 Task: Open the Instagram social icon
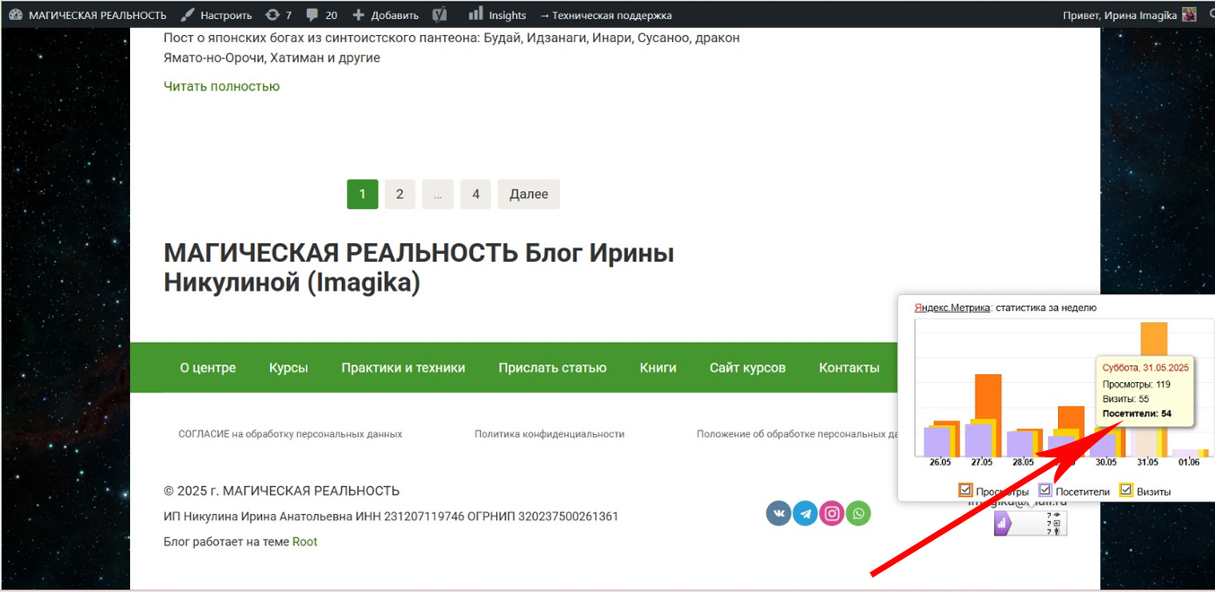[x=832, y=514]
